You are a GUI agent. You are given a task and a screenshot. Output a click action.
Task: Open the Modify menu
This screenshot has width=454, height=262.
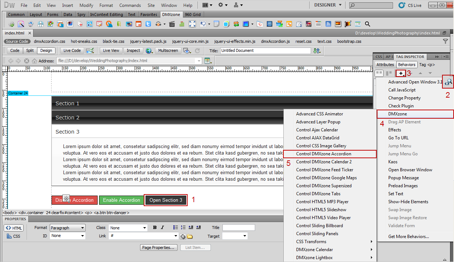(x=86, y=5)
